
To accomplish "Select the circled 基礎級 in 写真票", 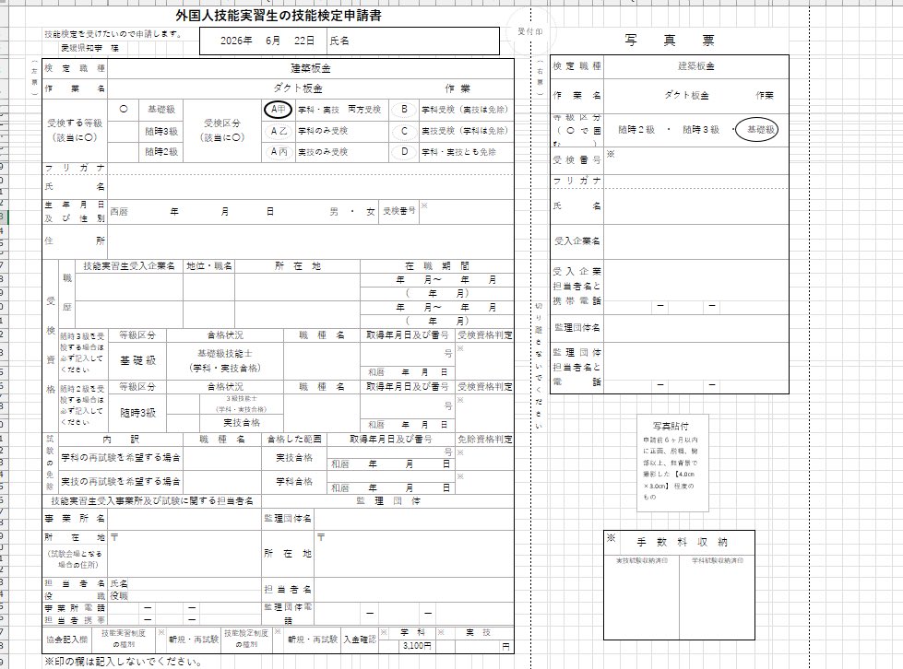I will click(x=756, y=129).
